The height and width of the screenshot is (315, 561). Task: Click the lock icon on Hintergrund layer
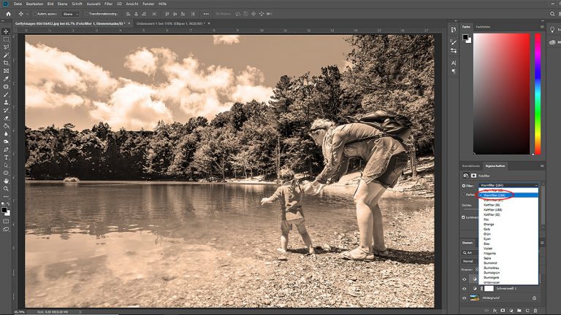pyautogui.click(x=534, y=298)
